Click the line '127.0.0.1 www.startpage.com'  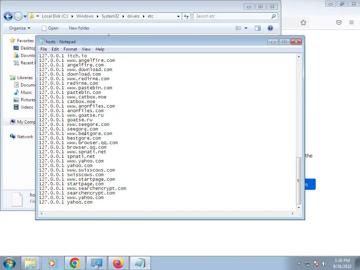point(77,179)
